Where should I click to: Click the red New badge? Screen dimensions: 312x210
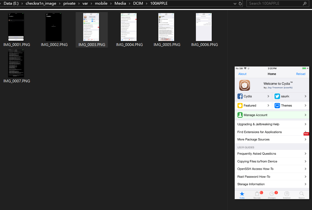coord(306,134)
